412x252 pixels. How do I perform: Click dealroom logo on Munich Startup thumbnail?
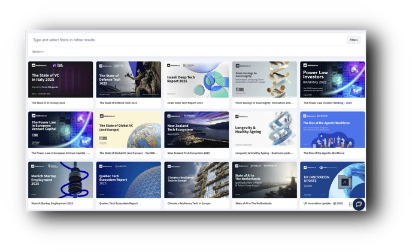click(40, 165)
